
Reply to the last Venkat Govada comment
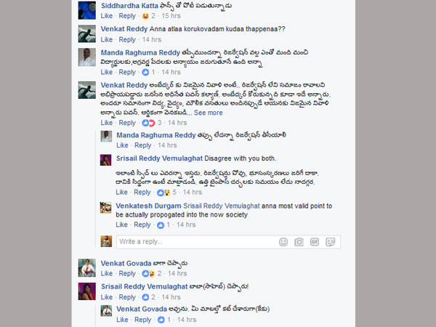pos(143,320)
